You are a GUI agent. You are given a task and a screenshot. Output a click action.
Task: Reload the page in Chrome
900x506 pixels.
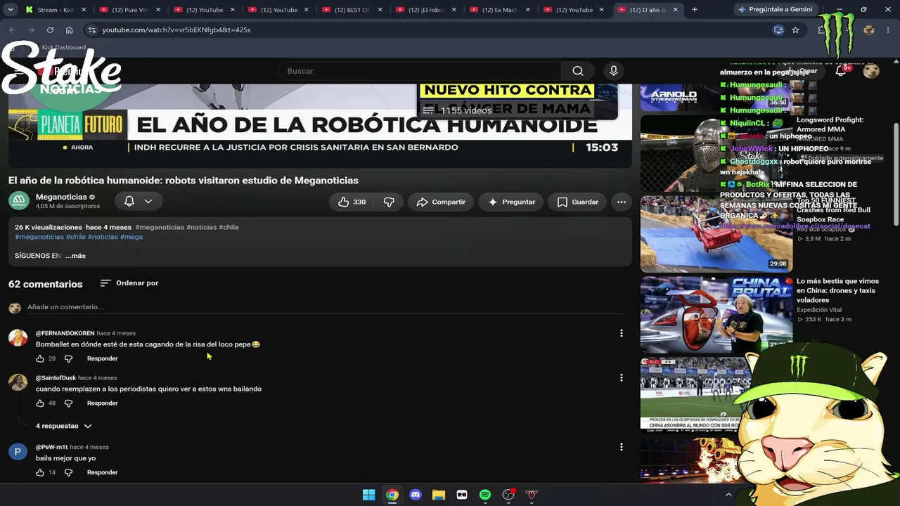pyautogui.click(x=50, y=30)
